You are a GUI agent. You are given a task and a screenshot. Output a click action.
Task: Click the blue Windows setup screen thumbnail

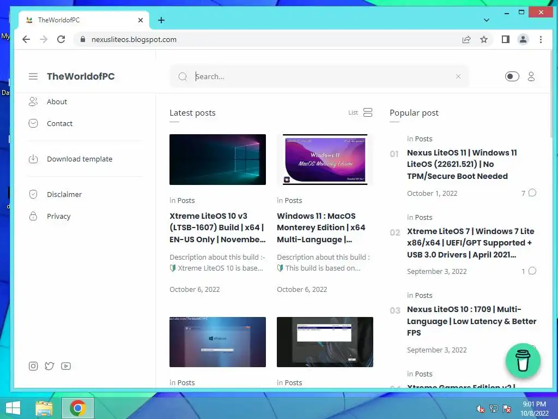(217, 342)
